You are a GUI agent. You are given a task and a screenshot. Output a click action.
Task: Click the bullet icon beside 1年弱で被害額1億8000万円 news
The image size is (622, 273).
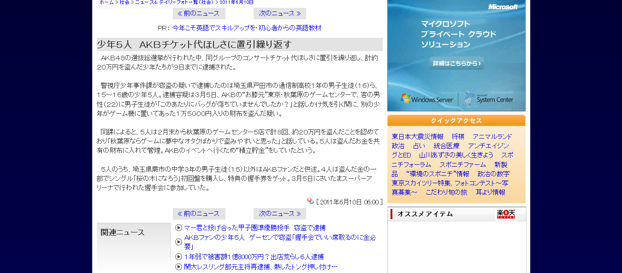pos(179,256)
